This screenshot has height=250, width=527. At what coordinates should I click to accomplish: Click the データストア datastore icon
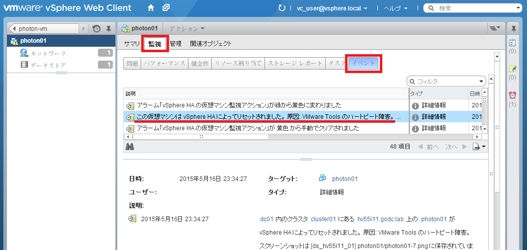[24, 65]
